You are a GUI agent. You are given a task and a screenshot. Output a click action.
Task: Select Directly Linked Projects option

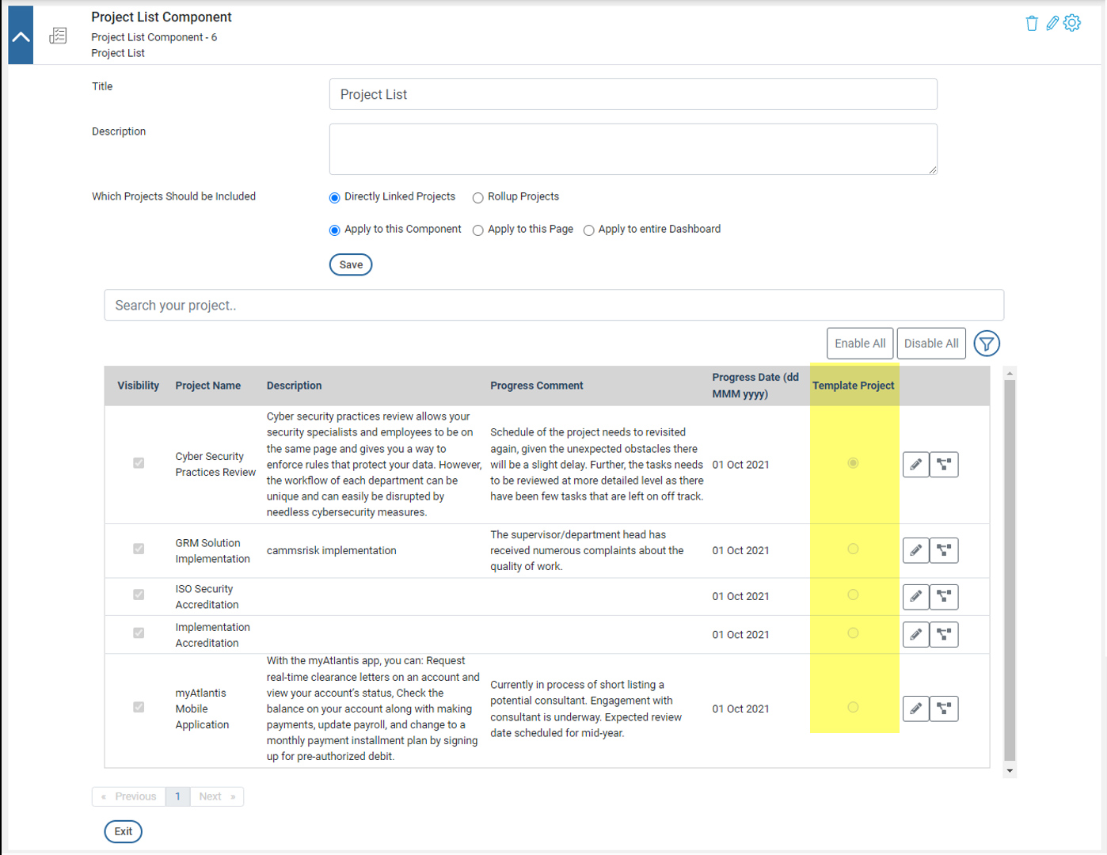(x=334, y=198)
